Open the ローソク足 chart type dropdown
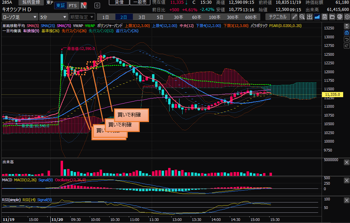The height and width of the screenshot is (223, 350). [20, 17]
